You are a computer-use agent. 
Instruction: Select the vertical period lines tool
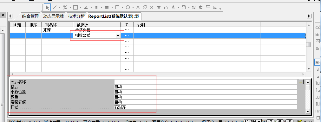[75, 8]
